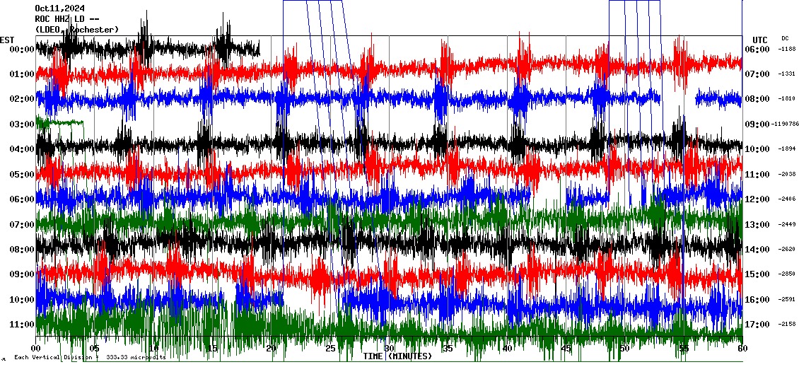Click the UTC "08:00" time label
This screenshot has height=367, width=799.
click(x=757, y=99)
